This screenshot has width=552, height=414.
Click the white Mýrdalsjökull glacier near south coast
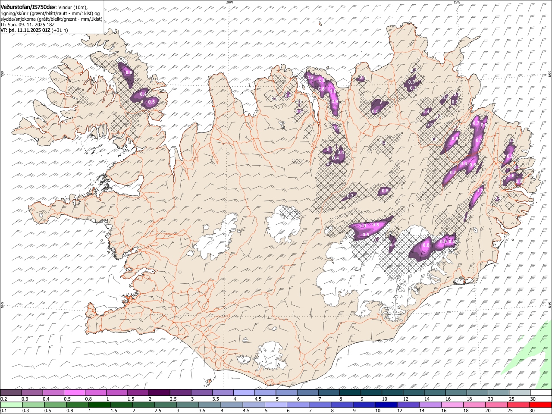coord(270,356)
